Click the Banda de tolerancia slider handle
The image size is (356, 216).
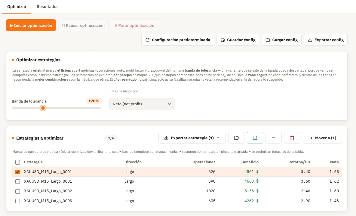coord(43,108)
